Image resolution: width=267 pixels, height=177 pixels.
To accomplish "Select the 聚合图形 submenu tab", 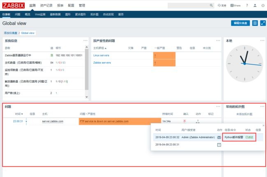I will [81, 14].
